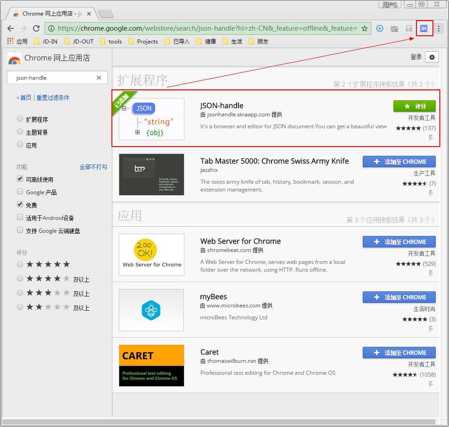Screen dimensions: 449x427
Task: Click the green 评分 button for JSON-handle
Action: tap(414, 106)
